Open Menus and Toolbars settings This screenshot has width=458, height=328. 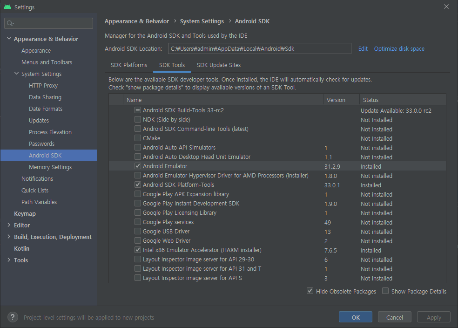47,62
